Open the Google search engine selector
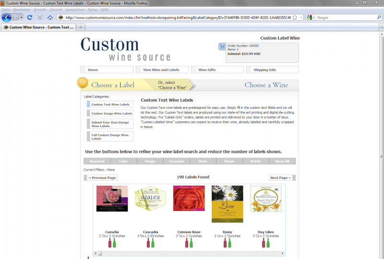The height and width of the screenshot is (259, 384). (x=311, y=17)
